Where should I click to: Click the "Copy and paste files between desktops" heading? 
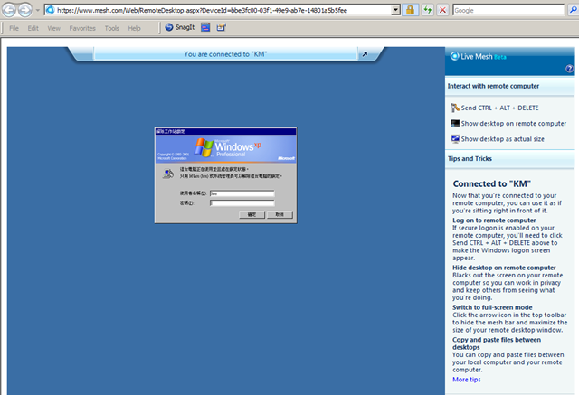coord(497,343)
